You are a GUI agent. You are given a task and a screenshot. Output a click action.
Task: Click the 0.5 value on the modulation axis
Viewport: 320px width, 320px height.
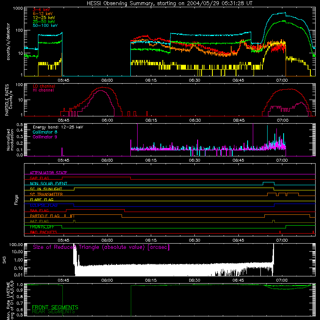20,125
